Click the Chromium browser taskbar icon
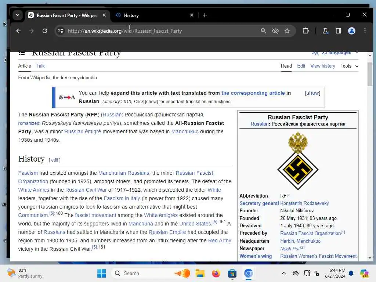 click(x=249, y=273)
